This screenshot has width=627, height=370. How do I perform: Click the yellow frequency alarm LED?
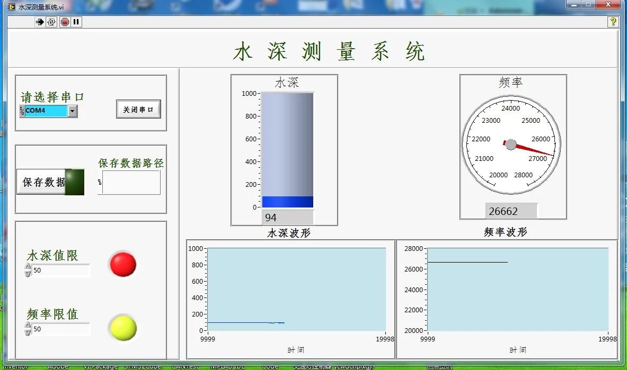pyautogui.click(x=122, y=328)
